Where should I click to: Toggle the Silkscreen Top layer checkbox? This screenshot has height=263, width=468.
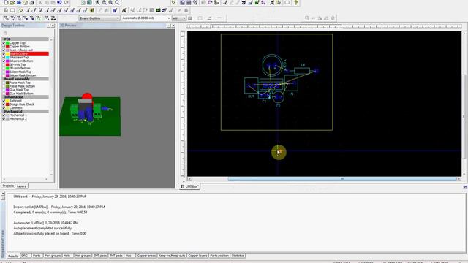click(4, 57)
